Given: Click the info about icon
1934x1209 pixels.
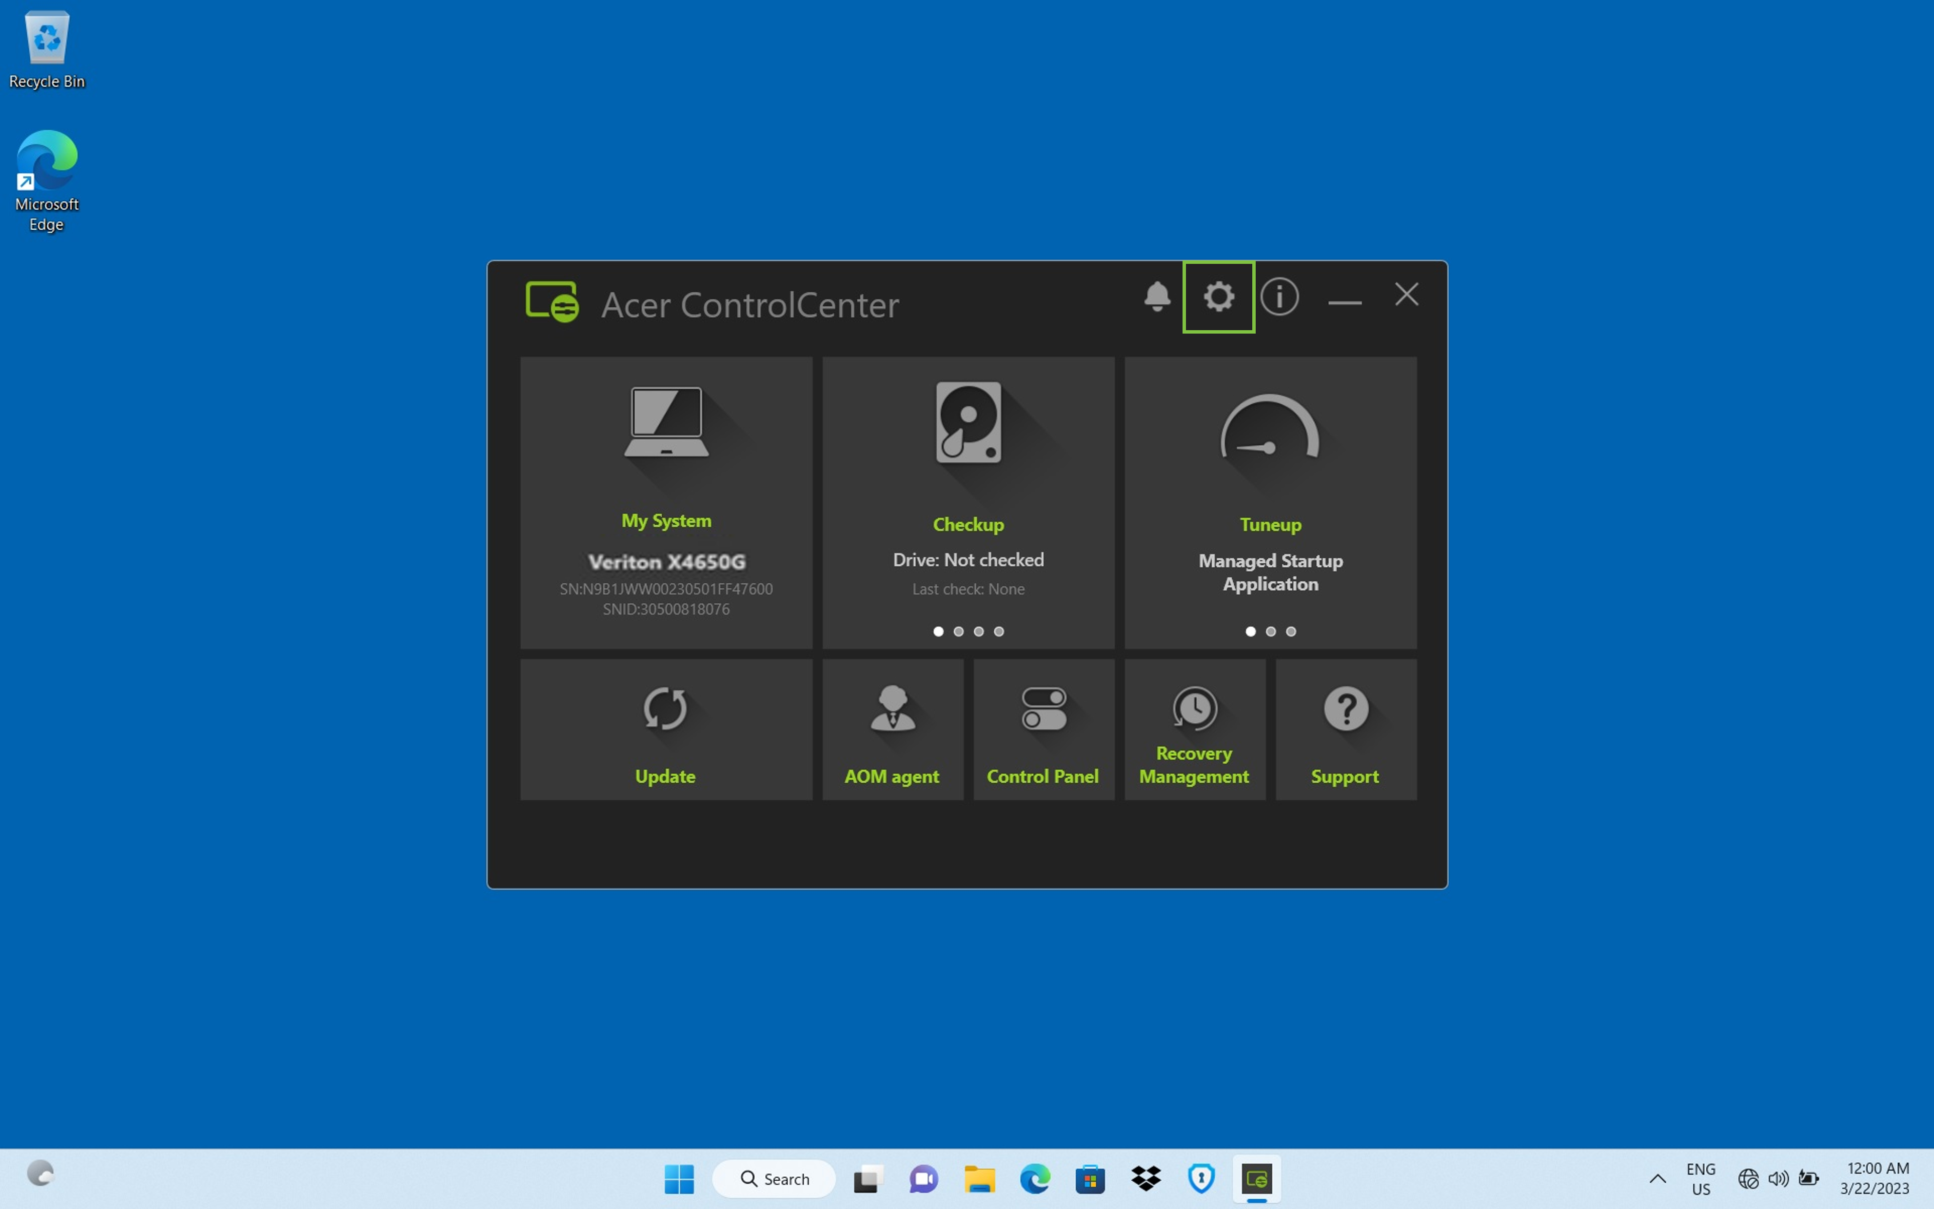Looking at the screenshot, I should (1279, 297).
